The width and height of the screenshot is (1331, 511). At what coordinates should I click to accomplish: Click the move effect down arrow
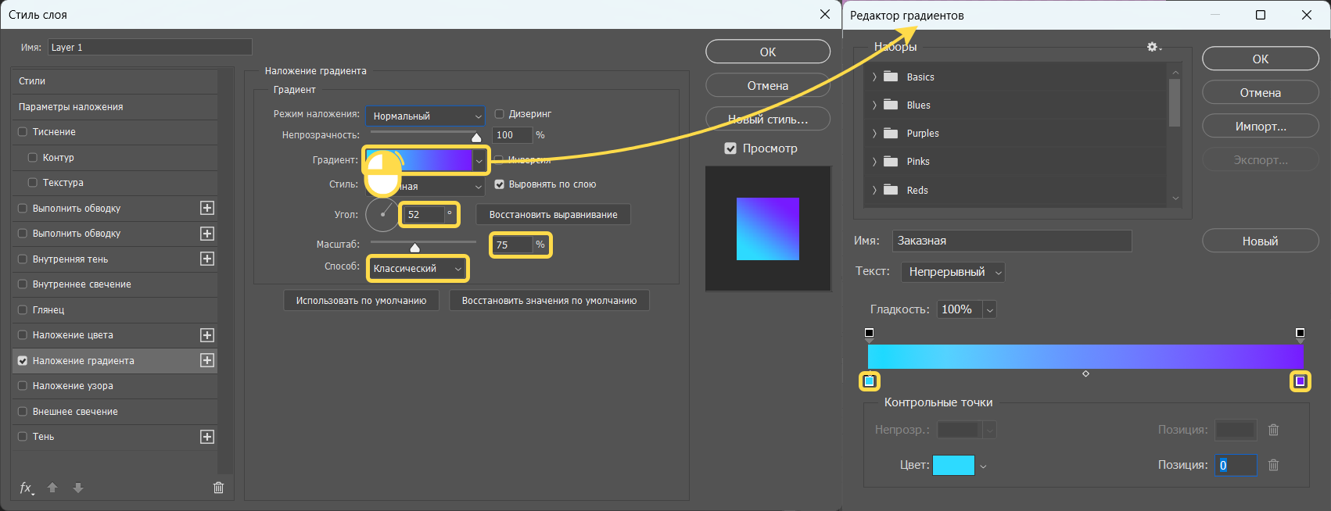(x=78, y=488)
